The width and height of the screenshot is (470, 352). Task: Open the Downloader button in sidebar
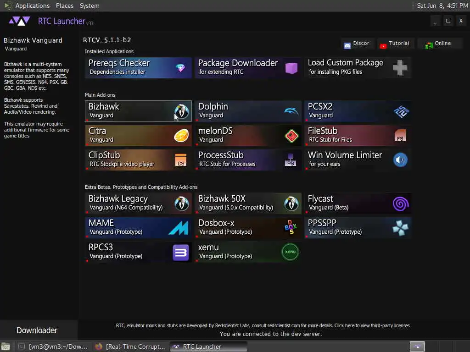click(x=37, y=330)
